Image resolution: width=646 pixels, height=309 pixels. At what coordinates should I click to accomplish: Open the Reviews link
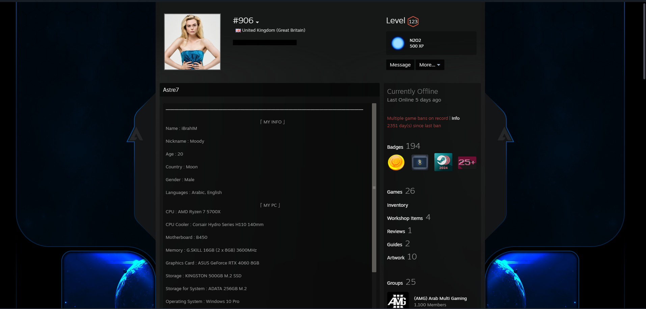396,231
